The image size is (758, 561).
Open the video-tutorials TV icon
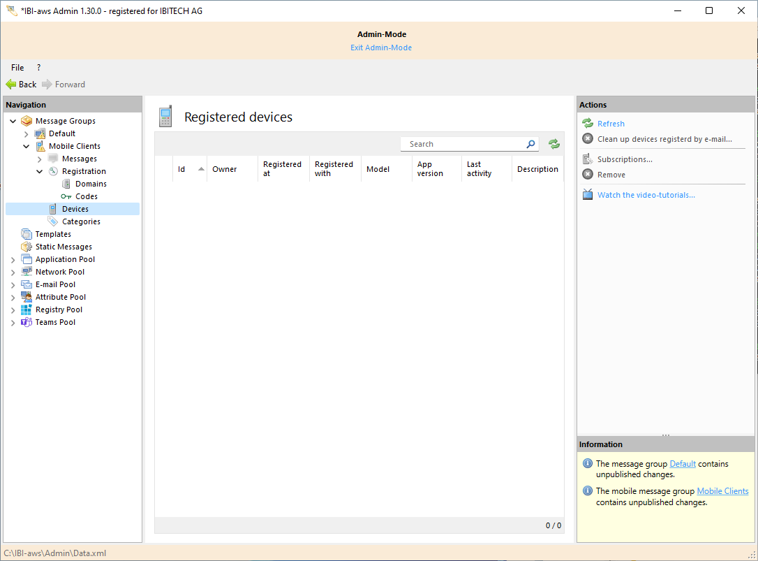588,194
